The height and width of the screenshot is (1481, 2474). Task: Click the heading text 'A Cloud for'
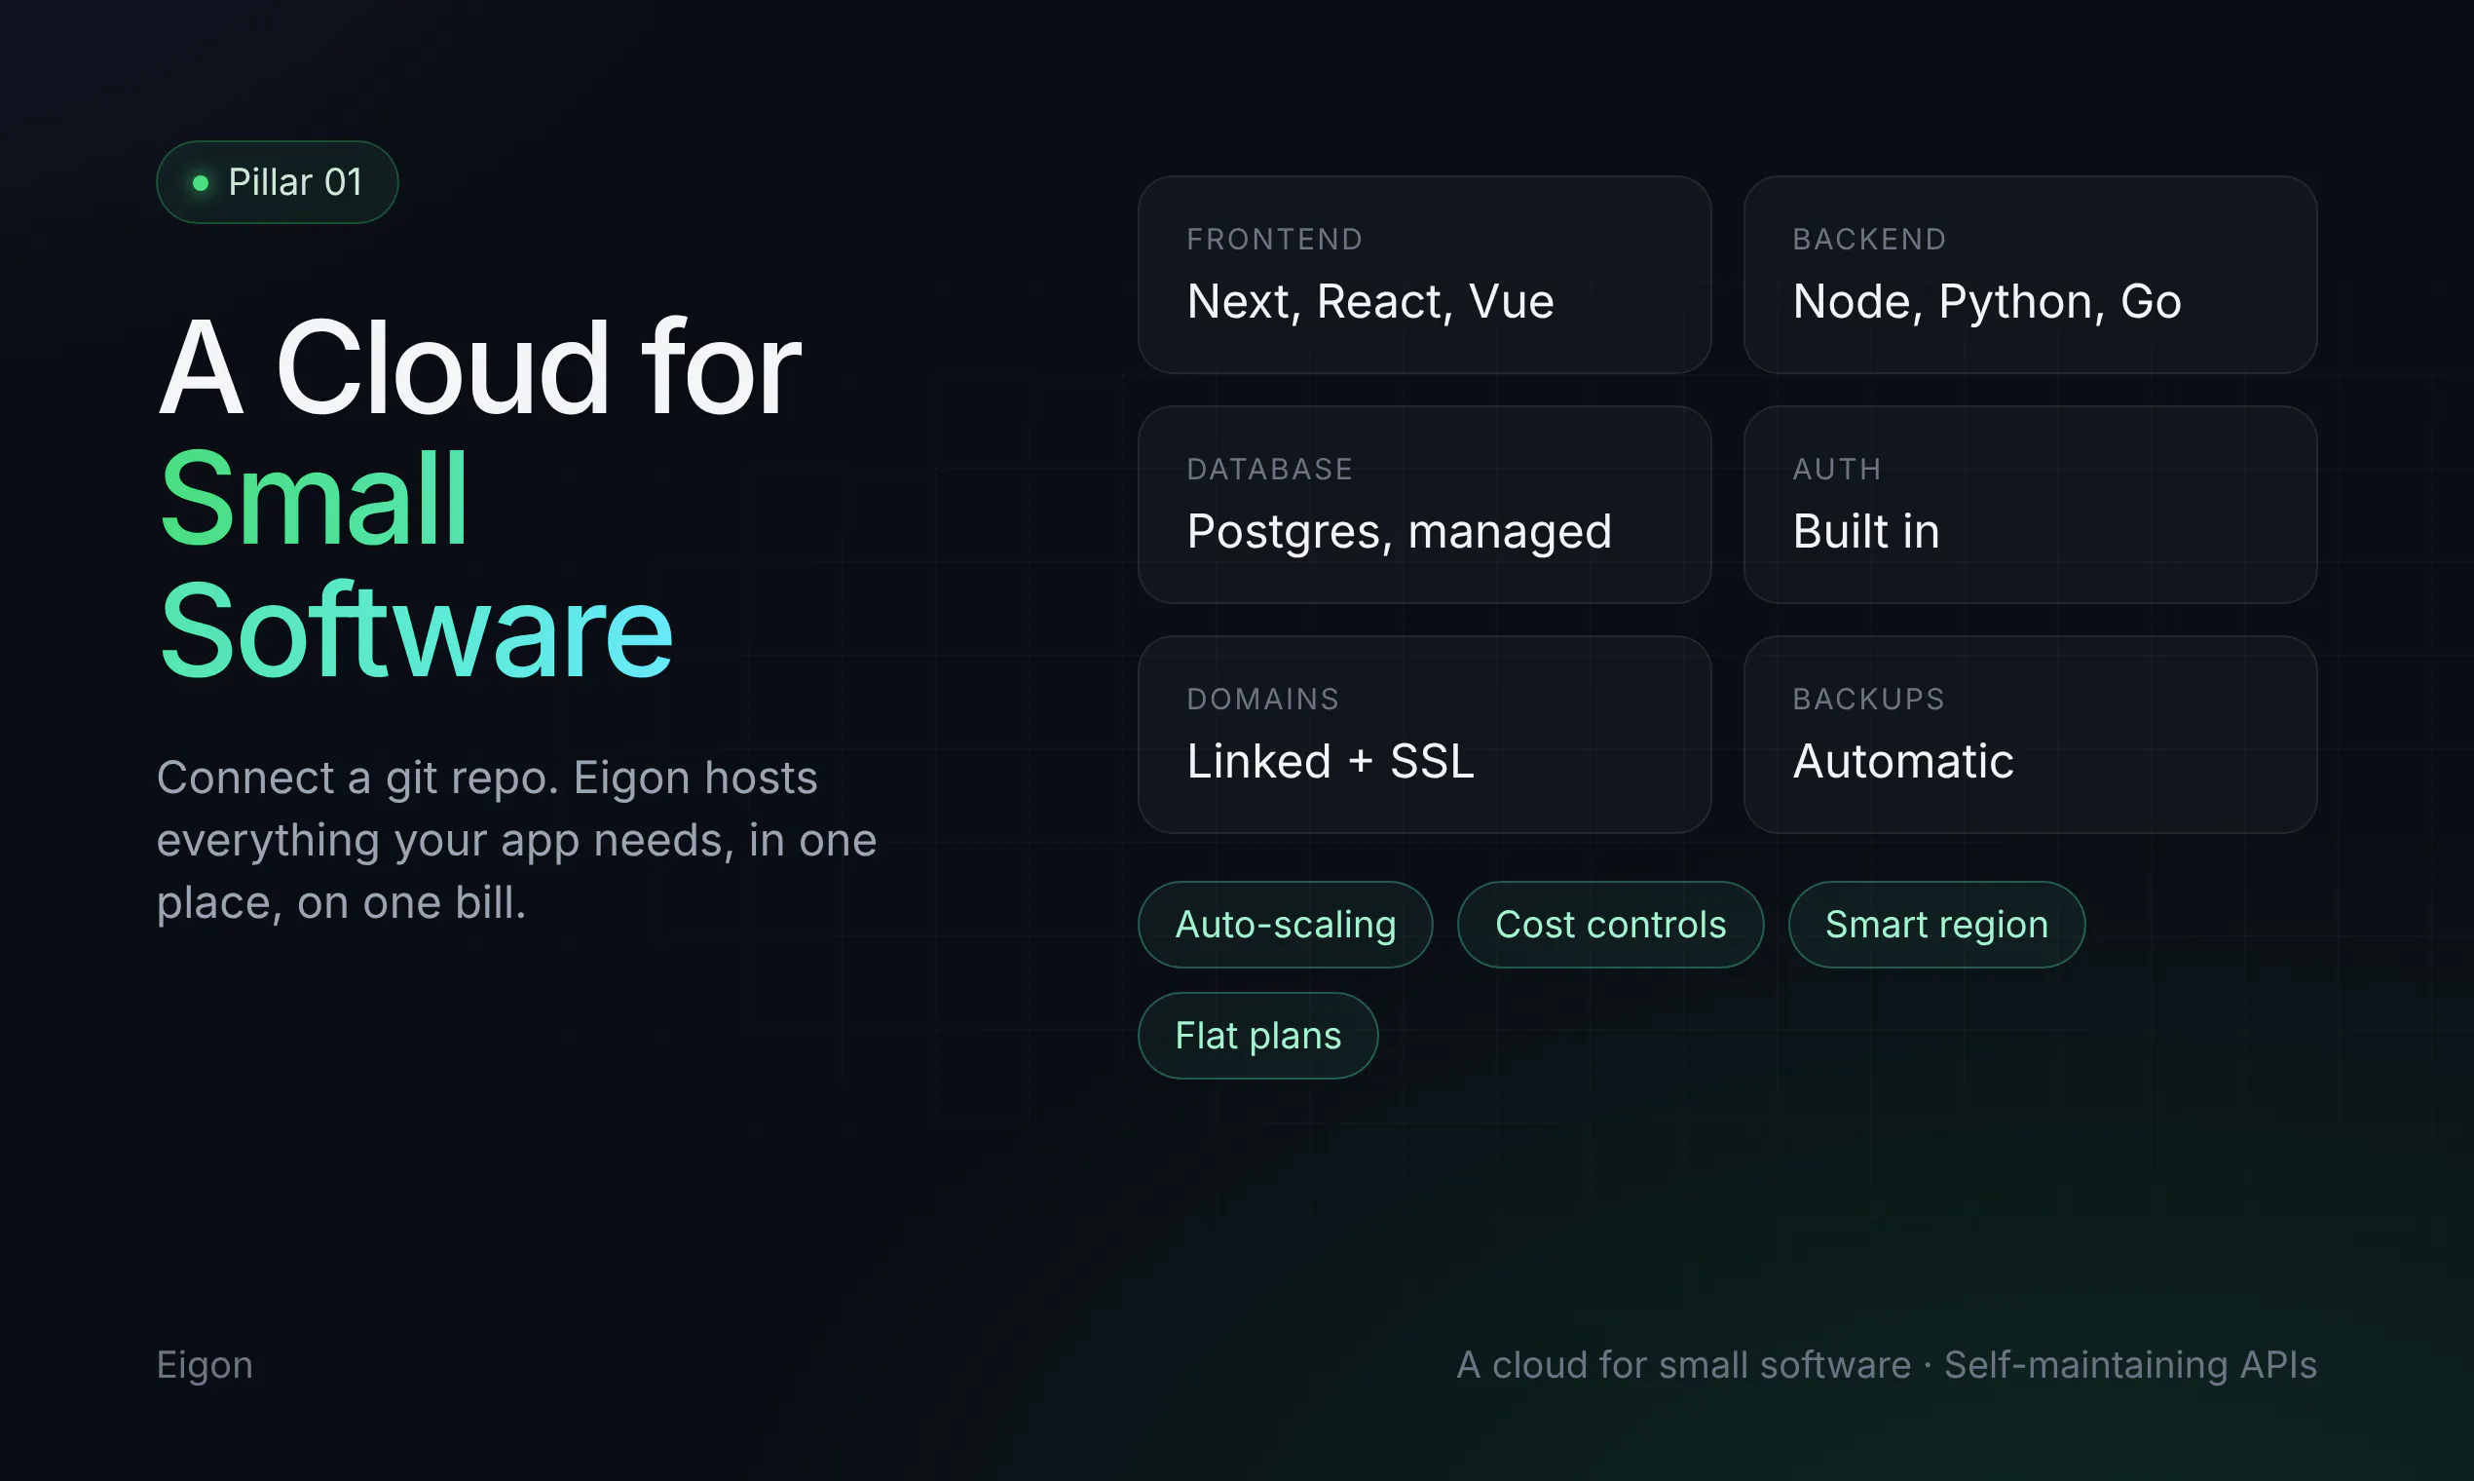point(480,367)
